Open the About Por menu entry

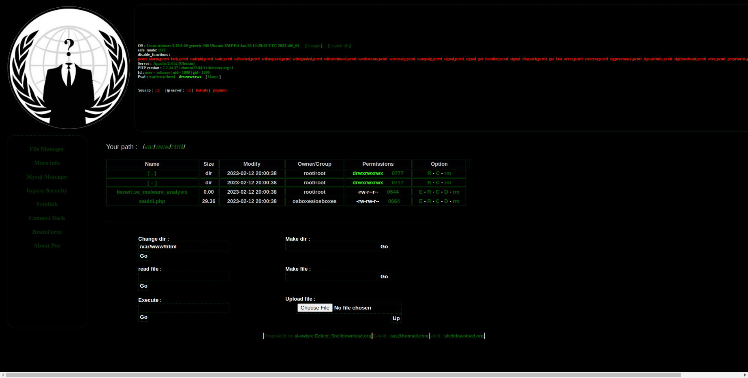tap(47, 246)
